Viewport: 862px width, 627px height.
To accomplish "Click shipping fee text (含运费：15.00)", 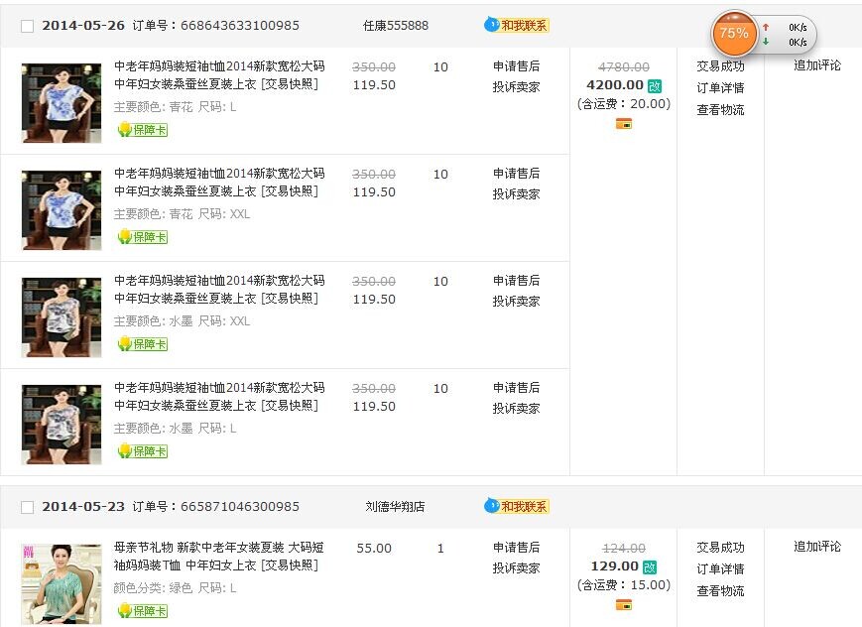I will click(623, 585).
